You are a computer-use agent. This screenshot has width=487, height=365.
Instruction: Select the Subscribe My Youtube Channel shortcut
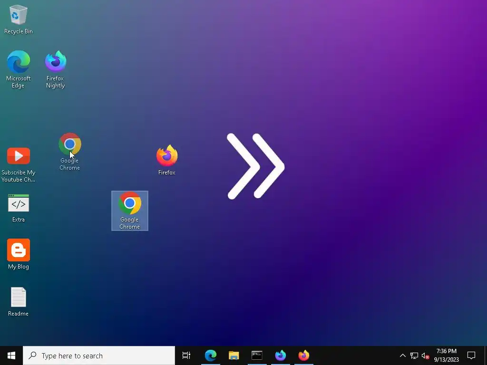(x=19, y=164)
